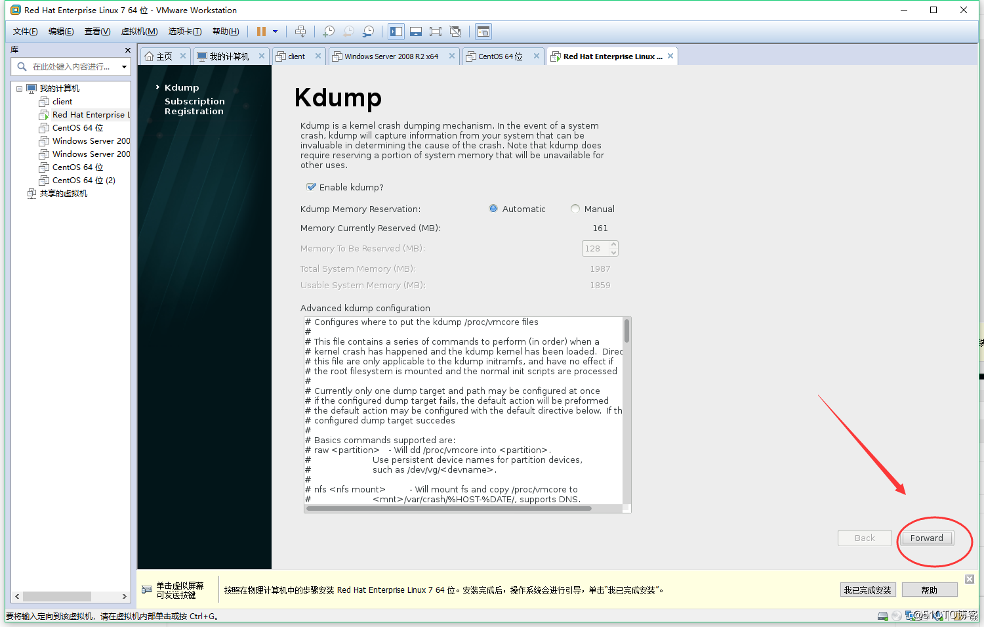984x627 pixels.
Task: Open the 查看(V) menu
Action: pos(97,32)
